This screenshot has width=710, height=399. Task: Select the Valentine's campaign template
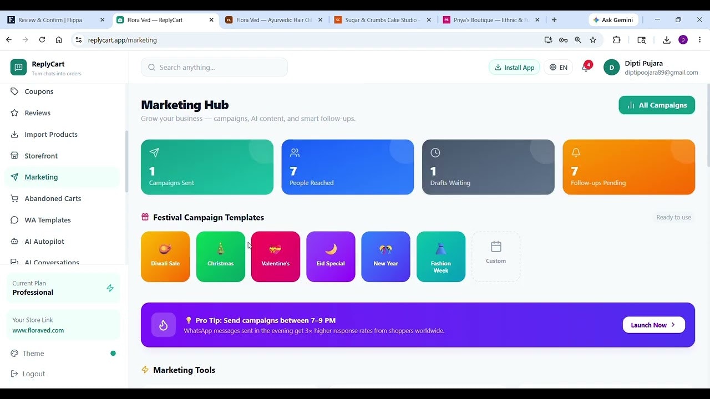coord(276,257)
